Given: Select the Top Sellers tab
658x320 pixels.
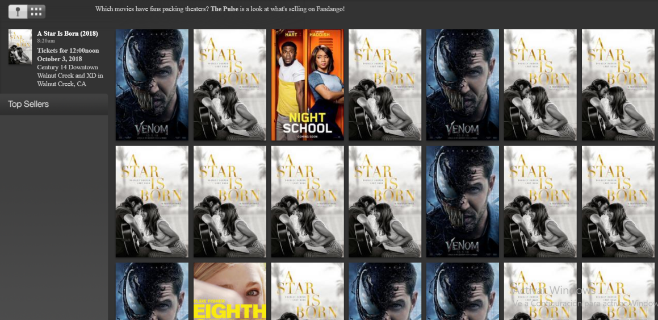Looking at the screenshot, I should pyautogui.click(x=54, y=104).
